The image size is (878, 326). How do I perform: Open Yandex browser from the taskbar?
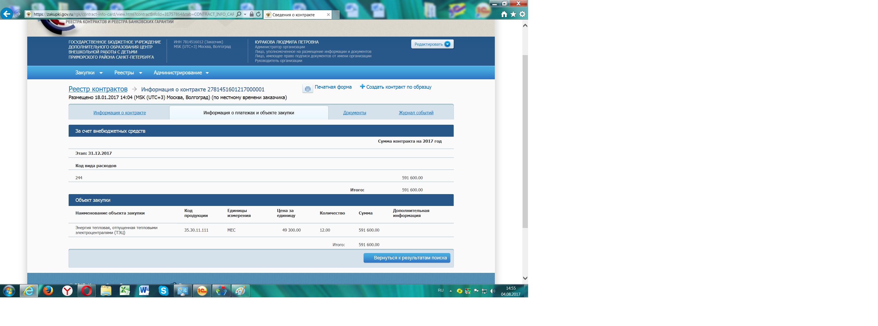point(67,291)
